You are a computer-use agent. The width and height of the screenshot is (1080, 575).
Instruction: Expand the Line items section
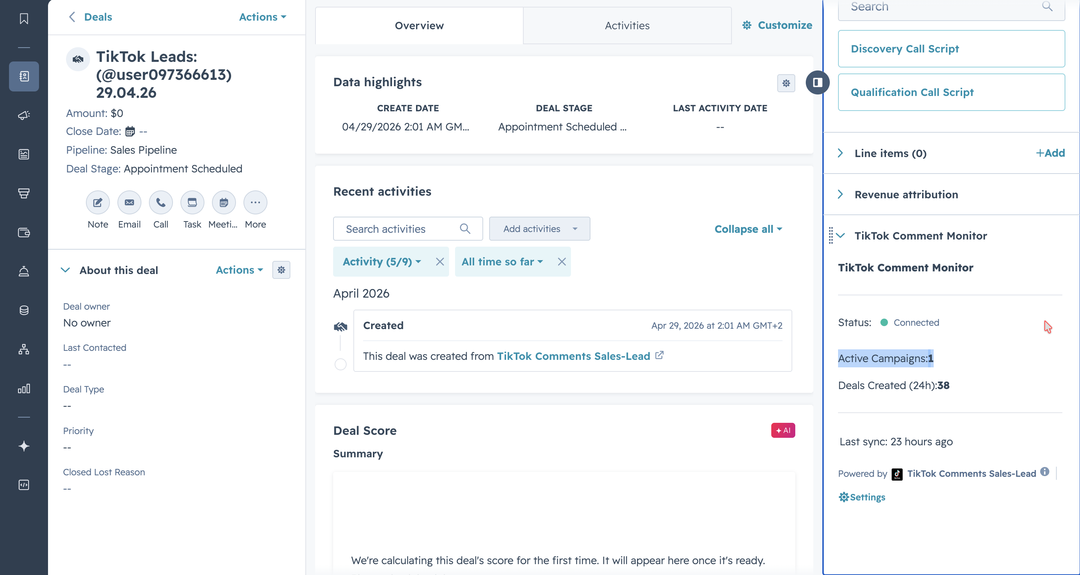pos(840,153)
